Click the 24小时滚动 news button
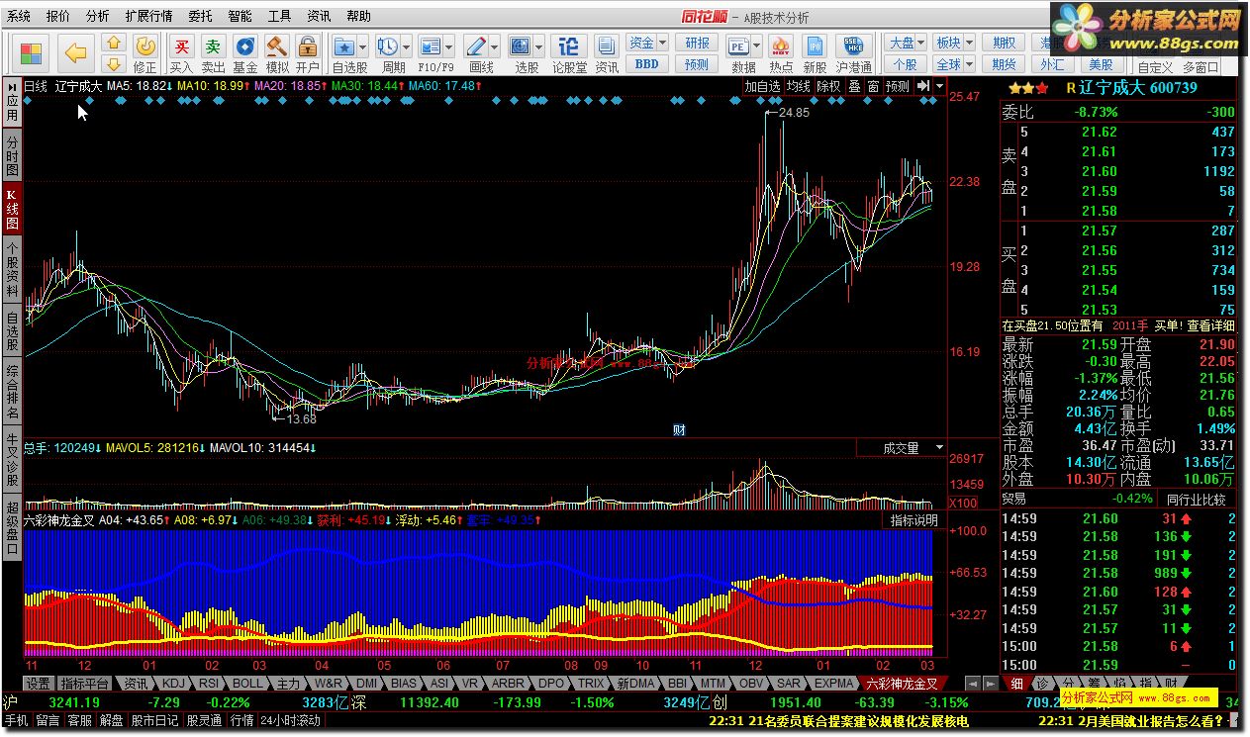This screenshot has height=737, width=1250. click(x=291, y=720)
